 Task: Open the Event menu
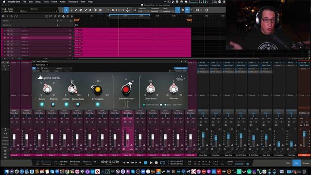pos(54,1)
